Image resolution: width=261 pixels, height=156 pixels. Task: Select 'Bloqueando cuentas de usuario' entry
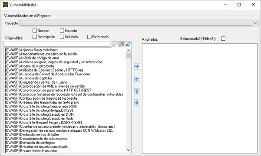[x=36, y=82]
